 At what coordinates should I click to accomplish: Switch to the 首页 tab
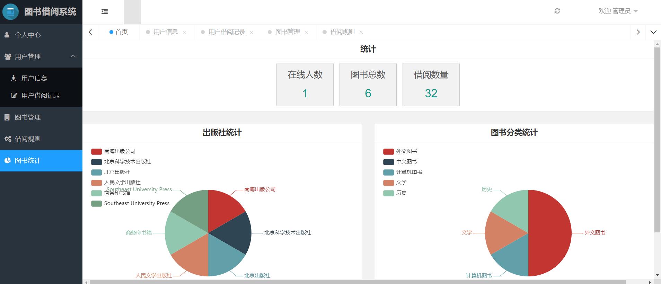point(119,32)
